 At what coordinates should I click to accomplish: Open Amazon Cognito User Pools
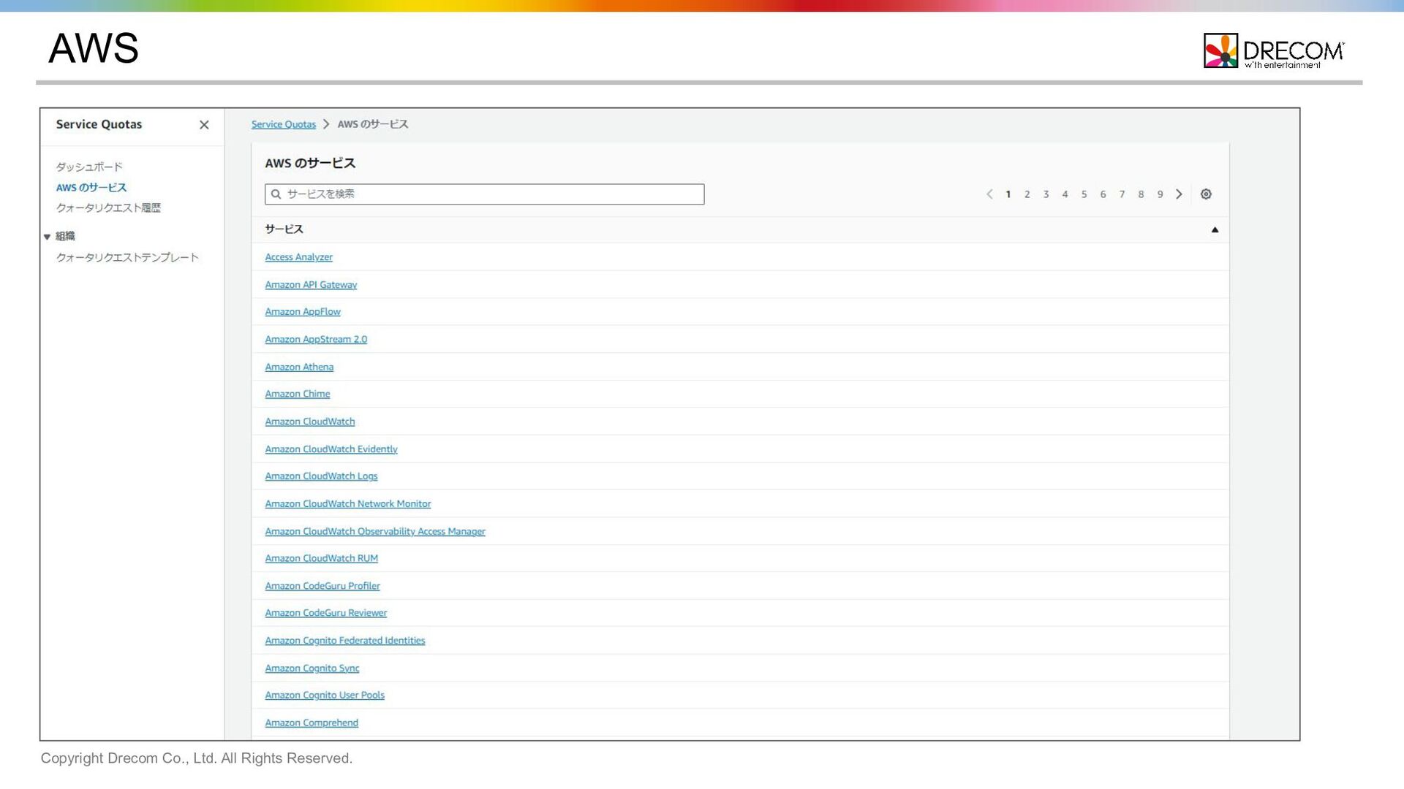pyautogui.click(x=325, y=695)
